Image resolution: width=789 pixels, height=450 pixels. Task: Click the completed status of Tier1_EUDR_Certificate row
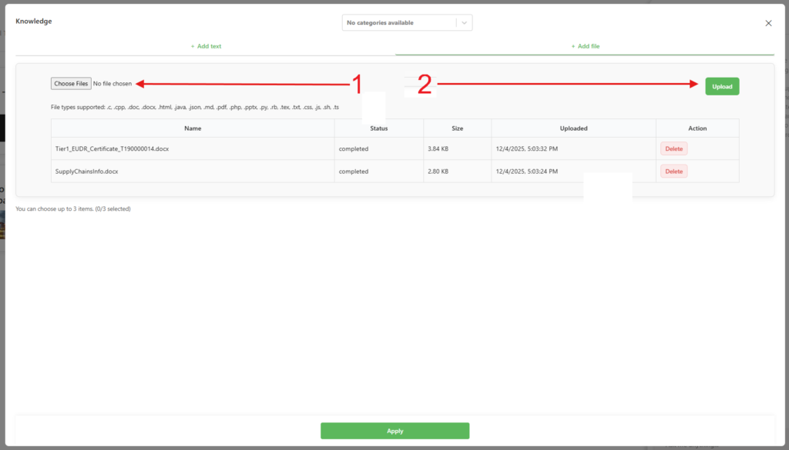354,149
